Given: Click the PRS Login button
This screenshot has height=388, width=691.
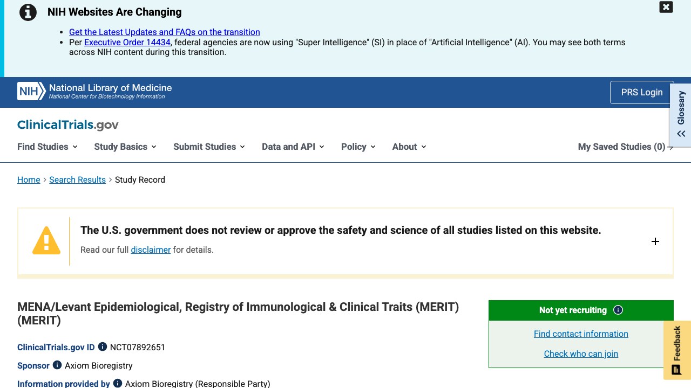Looking at the screenshot, I should (x=642, y=92).
